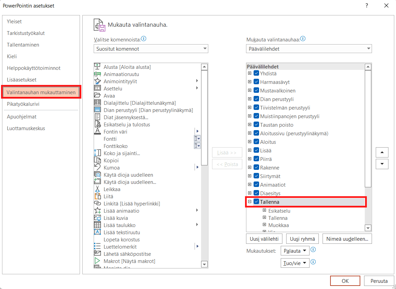Select the Makrot play icon

(x=97, y=261)
